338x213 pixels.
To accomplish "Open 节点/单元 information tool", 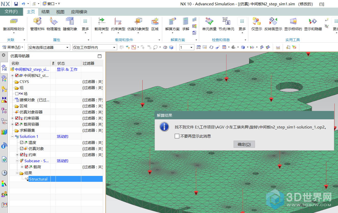I will click(226, 22).
